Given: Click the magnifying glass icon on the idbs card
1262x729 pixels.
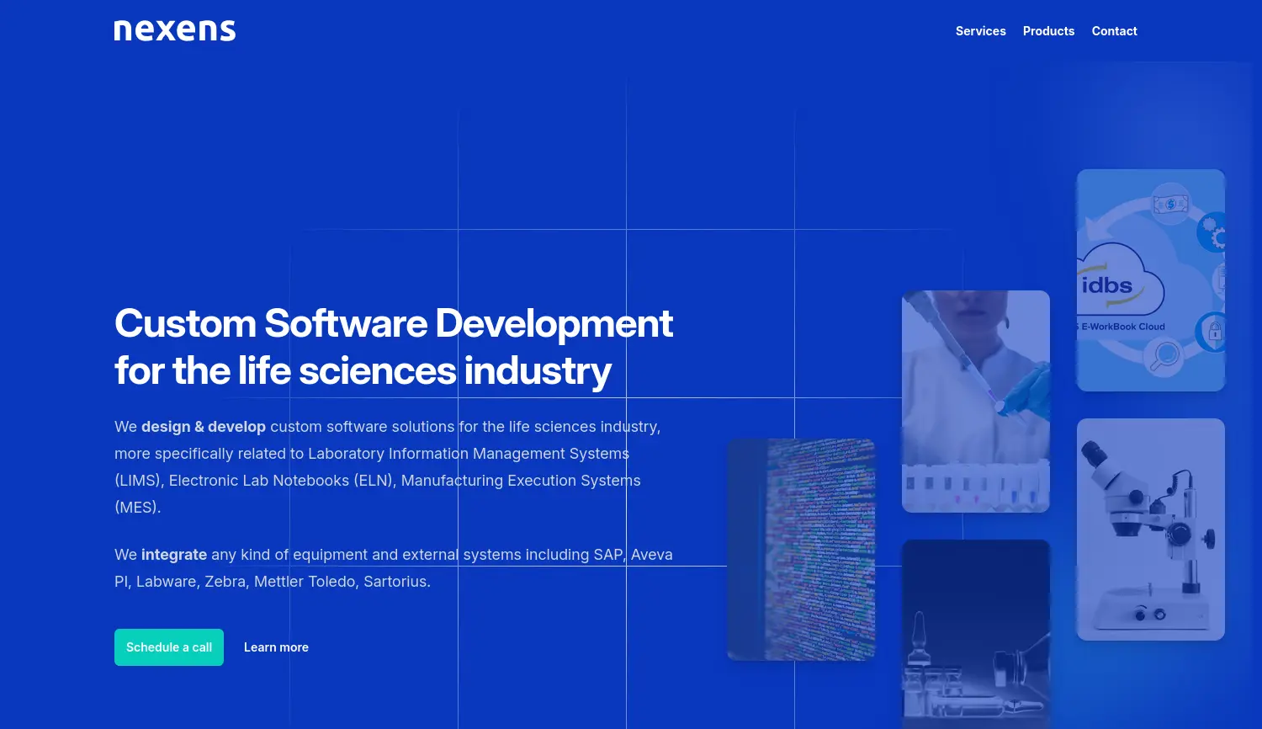Looking at the screenshot, I should tap(1164, 354).
